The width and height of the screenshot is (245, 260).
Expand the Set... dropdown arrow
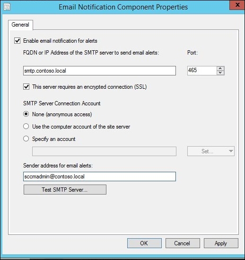coord(231,151)
